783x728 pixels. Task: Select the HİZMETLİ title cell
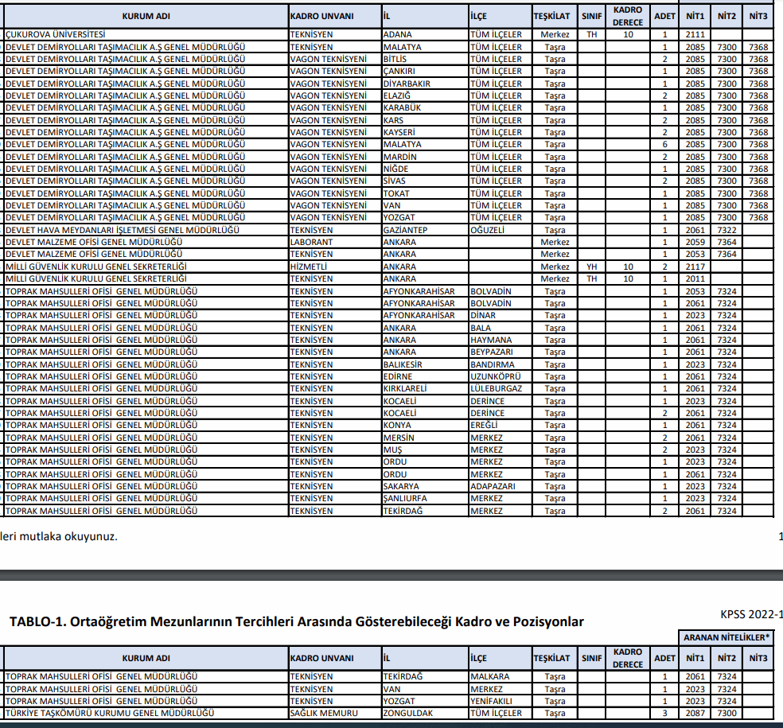[335, 267]
